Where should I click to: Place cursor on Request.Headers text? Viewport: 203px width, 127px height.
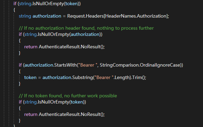click(86, 16)
